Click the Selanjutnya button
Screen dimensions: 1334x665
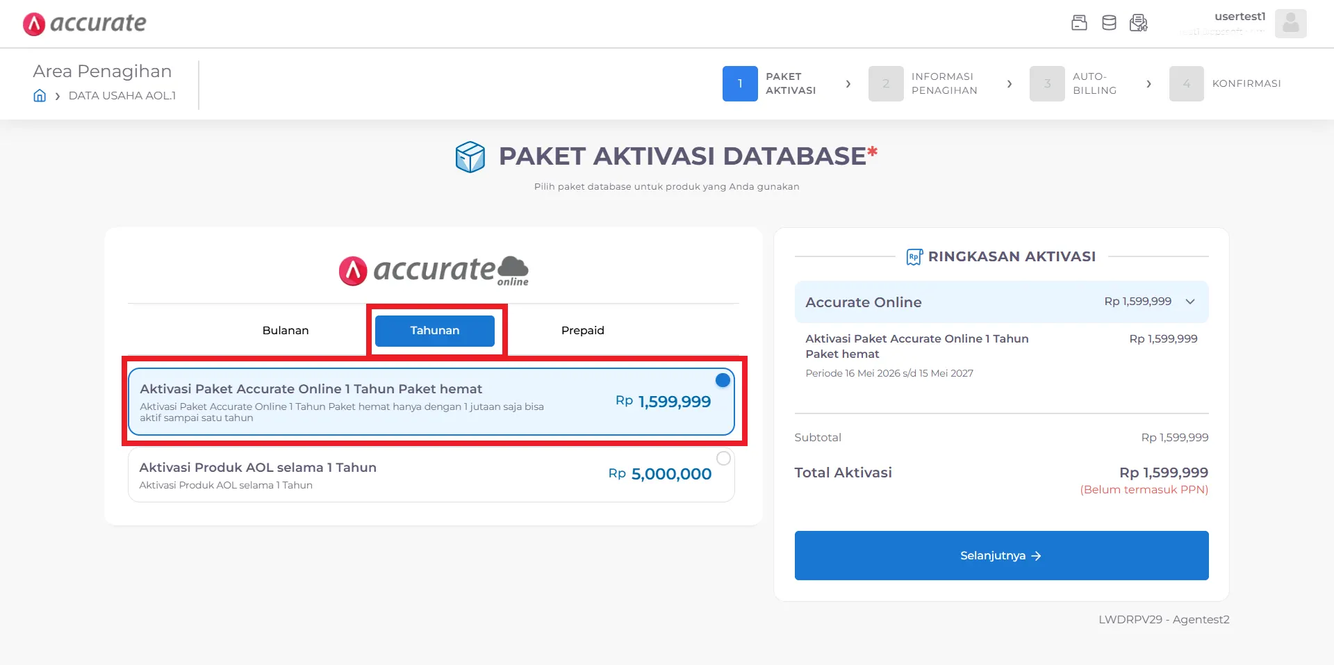(1001, 556)
